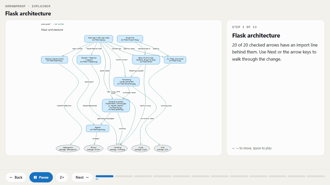Click the 'LocalProxy' edge label
This screenshot has width=330, height=185.
coord(122,128)
